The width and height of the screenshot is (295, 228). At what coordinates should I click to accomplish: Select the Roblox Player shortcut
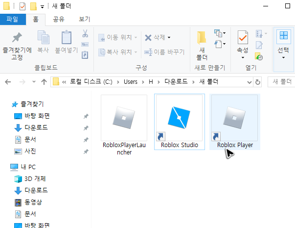(x=235, y=122)
